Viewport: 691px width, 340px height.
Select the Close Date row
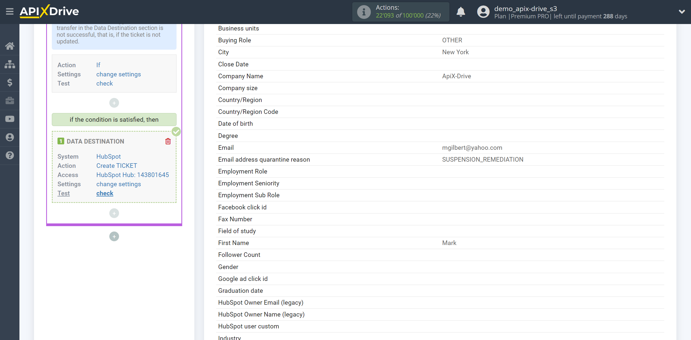(440, 64)
